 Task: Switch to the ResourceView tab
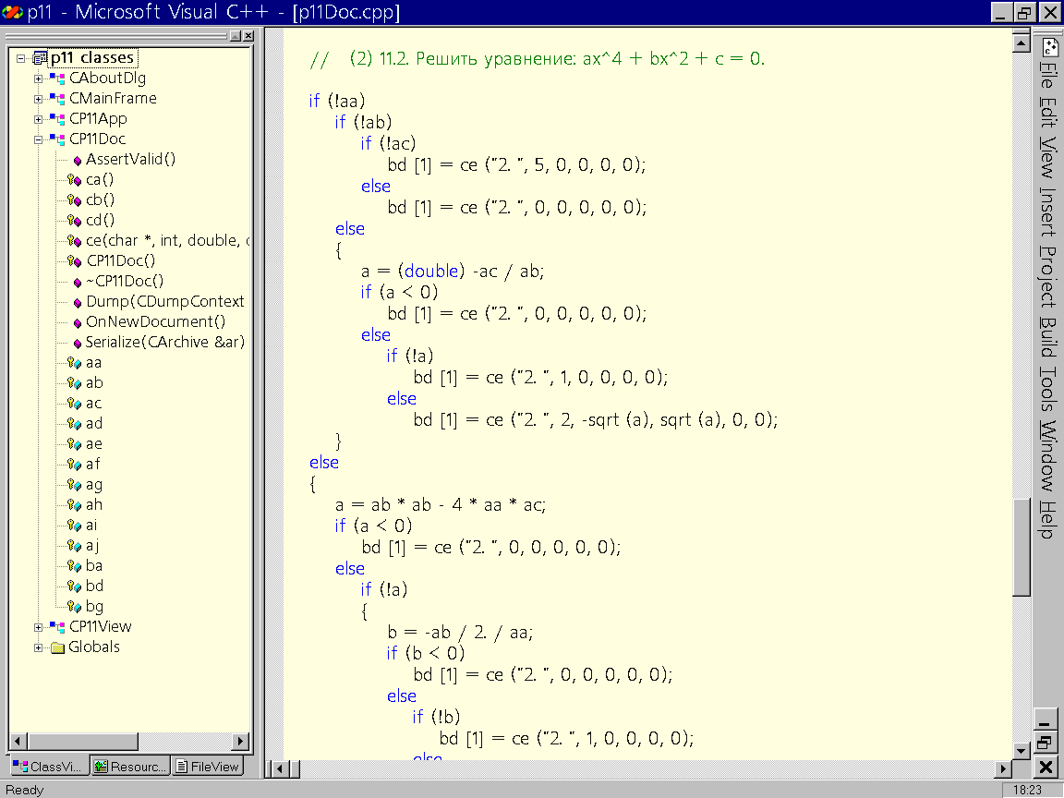[x=130, y=767]
